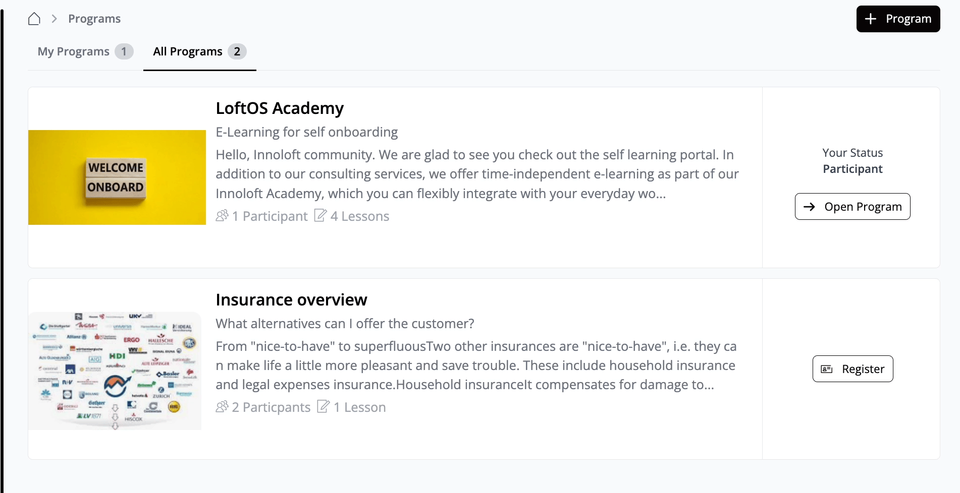Viewport: 960px width, 493px height.
Task: Register for the Insurance overview program
Action: click(x=852, y=369)
